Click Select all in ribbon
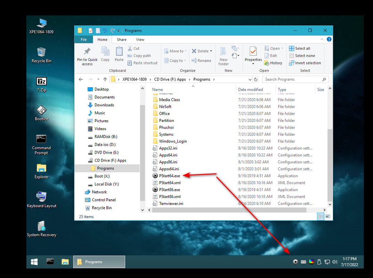The height and width of the screenshot is (278, 373). click(x=300, y=48)
